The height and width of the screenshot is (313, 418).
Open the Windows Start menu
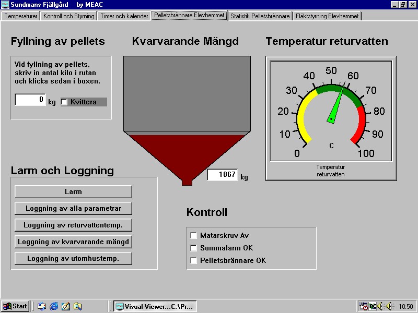(15, 306)
